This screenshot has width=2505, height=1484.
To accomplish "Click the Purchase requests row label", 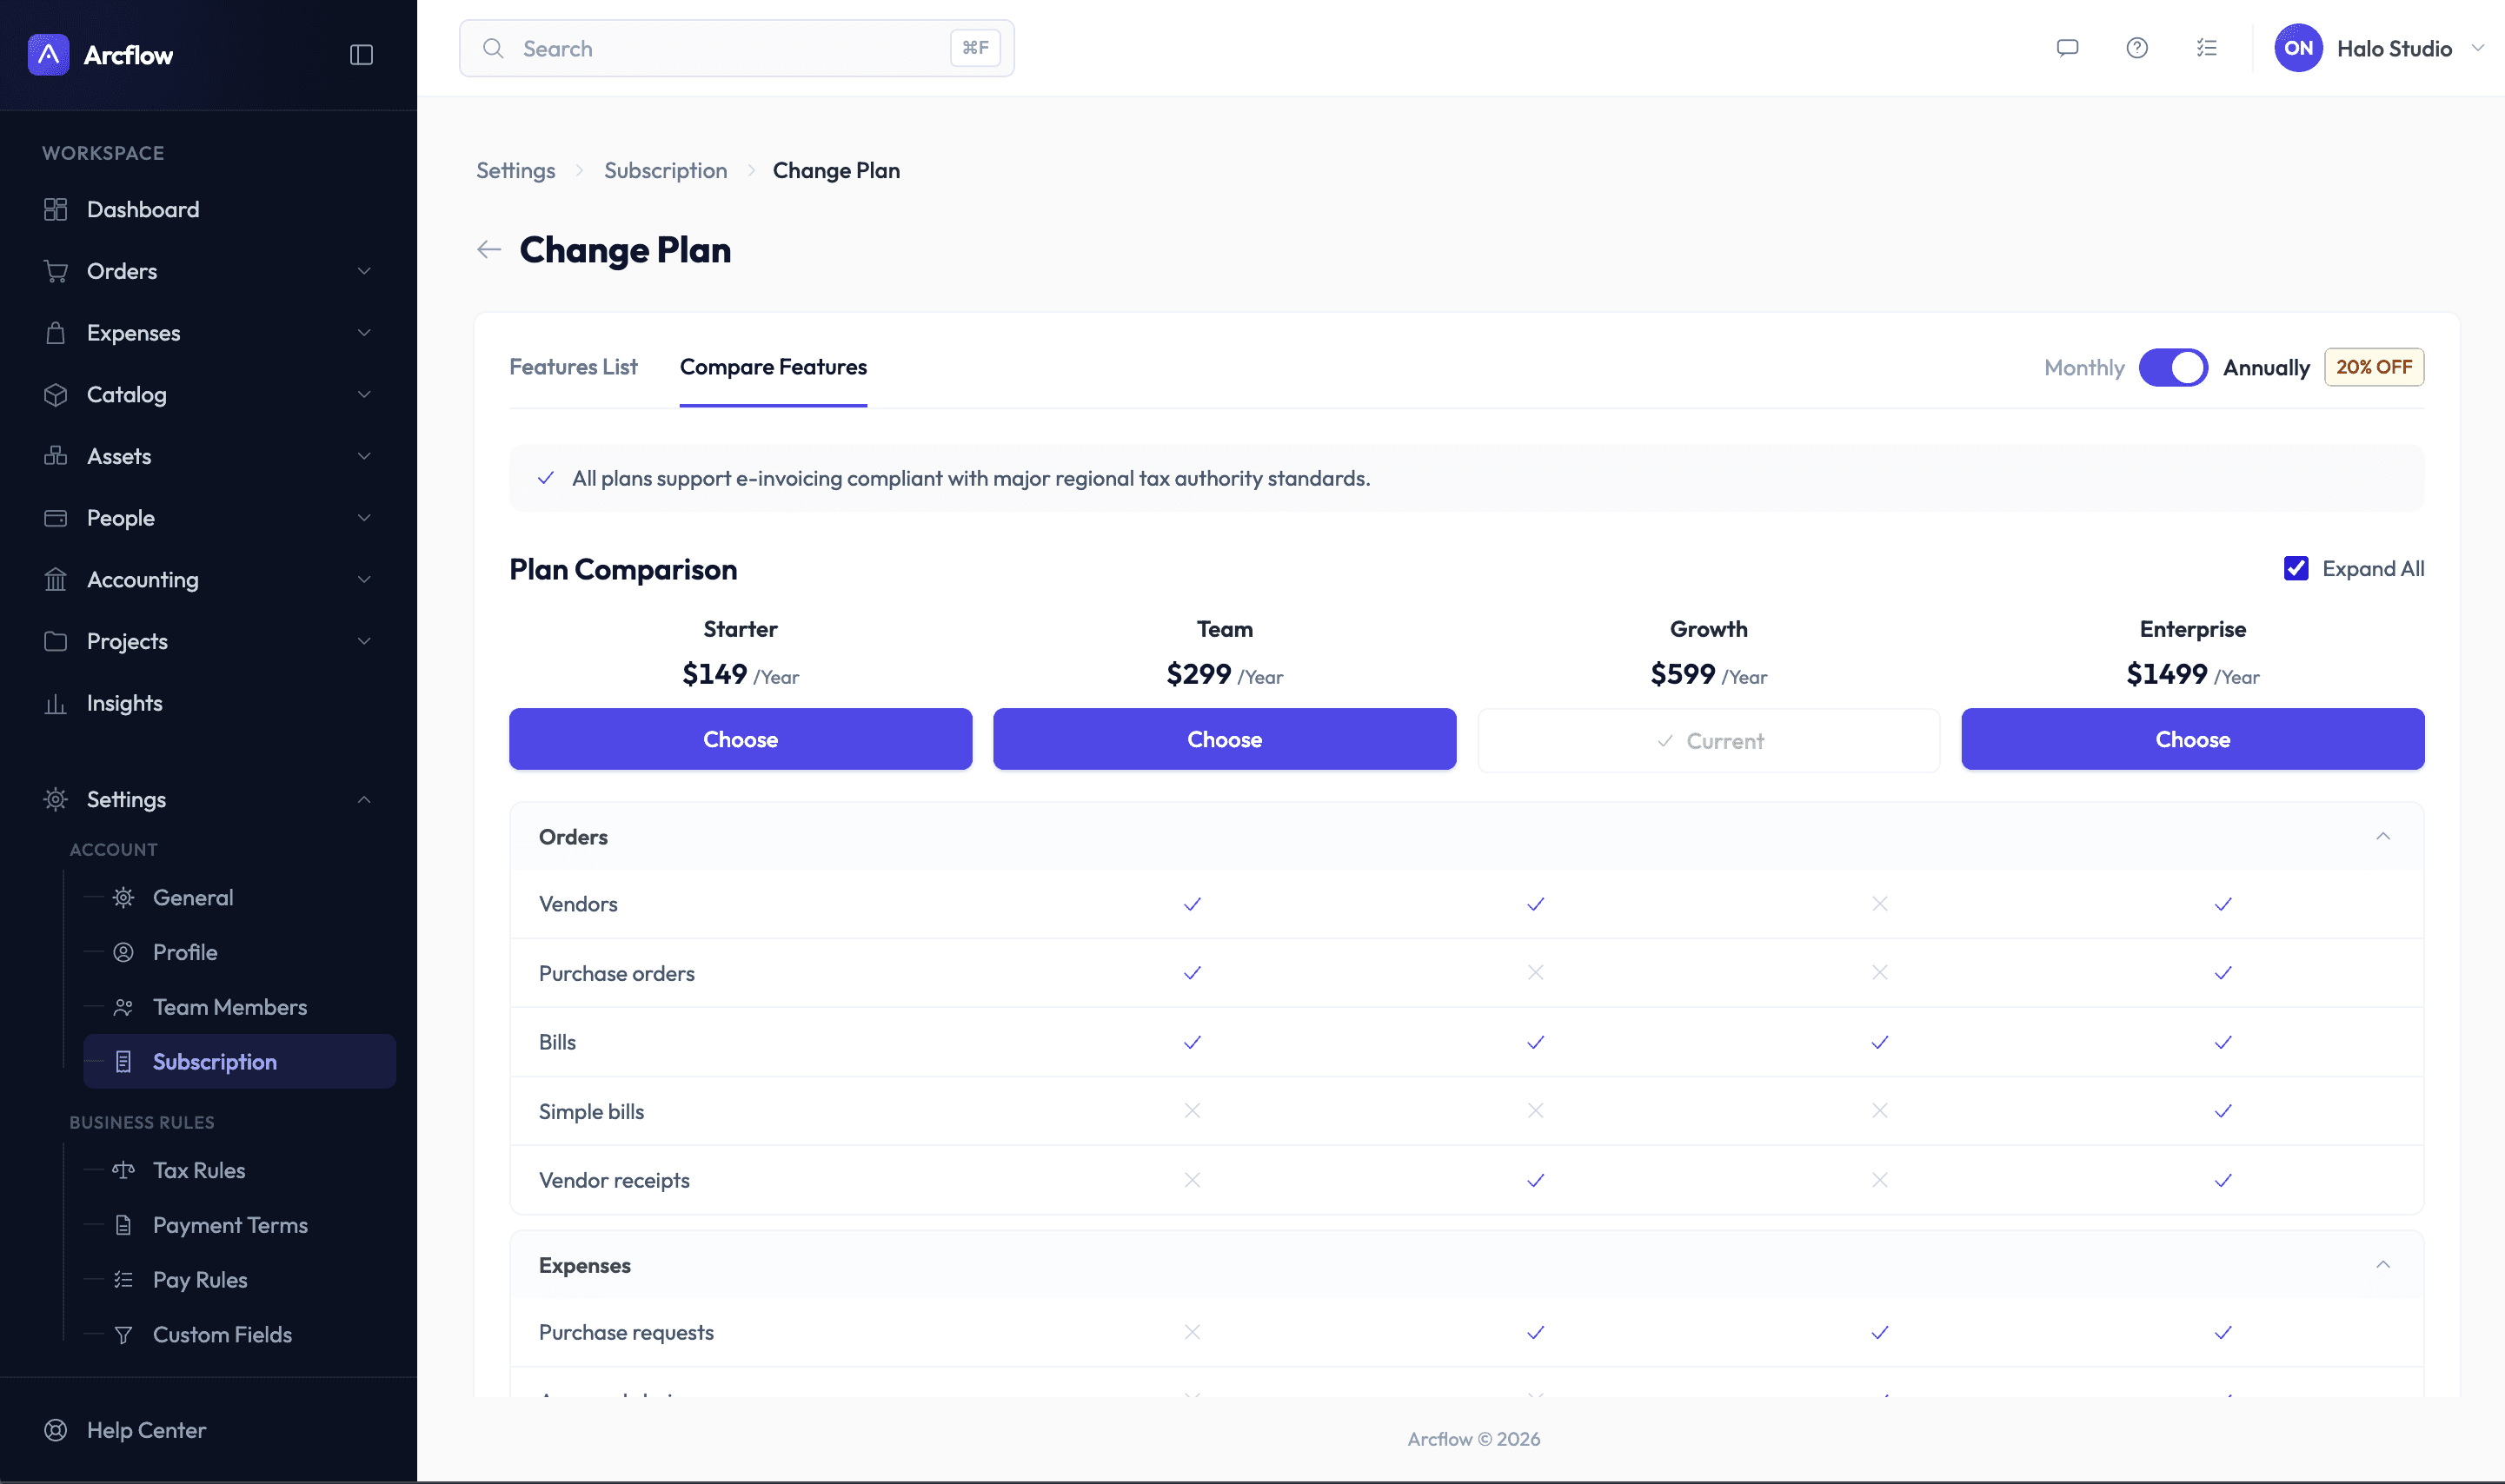I will coord(626,1332).
